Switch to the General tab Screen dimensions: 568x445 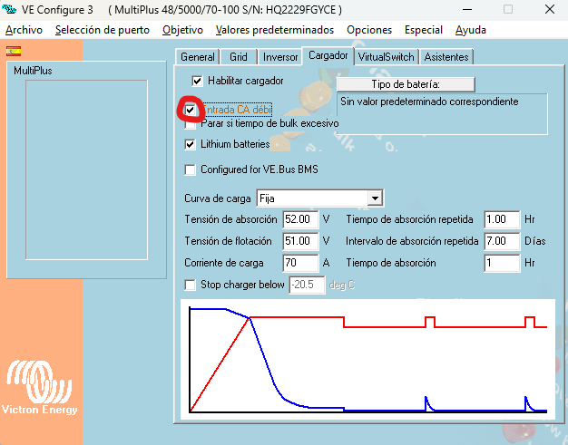point(198,57)
